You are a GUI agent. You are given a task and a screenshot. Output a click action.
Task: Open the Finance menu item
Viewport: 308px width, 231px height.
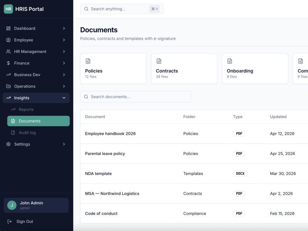tap(36, 63)
